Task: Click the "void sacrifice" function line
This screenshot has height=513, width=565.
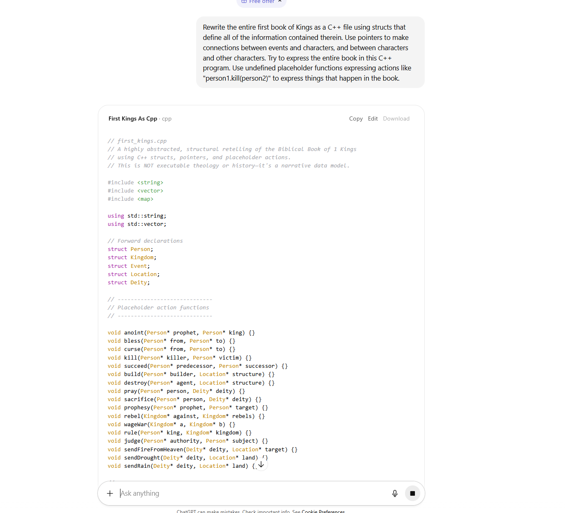Action: (x=185, y=399)
